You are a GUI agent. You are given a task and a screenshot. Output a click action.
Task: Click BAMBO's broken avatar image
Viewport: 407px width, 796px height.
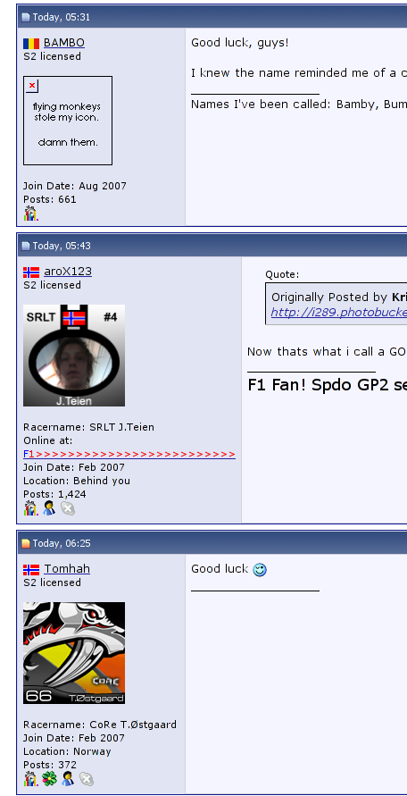click(68, 121)
